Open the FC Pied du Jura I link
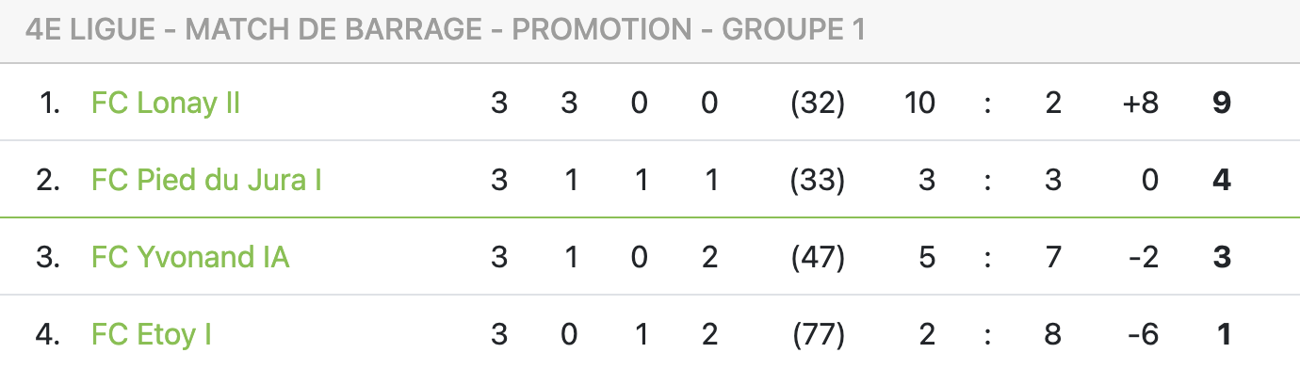The width and height of the screenshot is (1300, 369). [x=206, y=180]
